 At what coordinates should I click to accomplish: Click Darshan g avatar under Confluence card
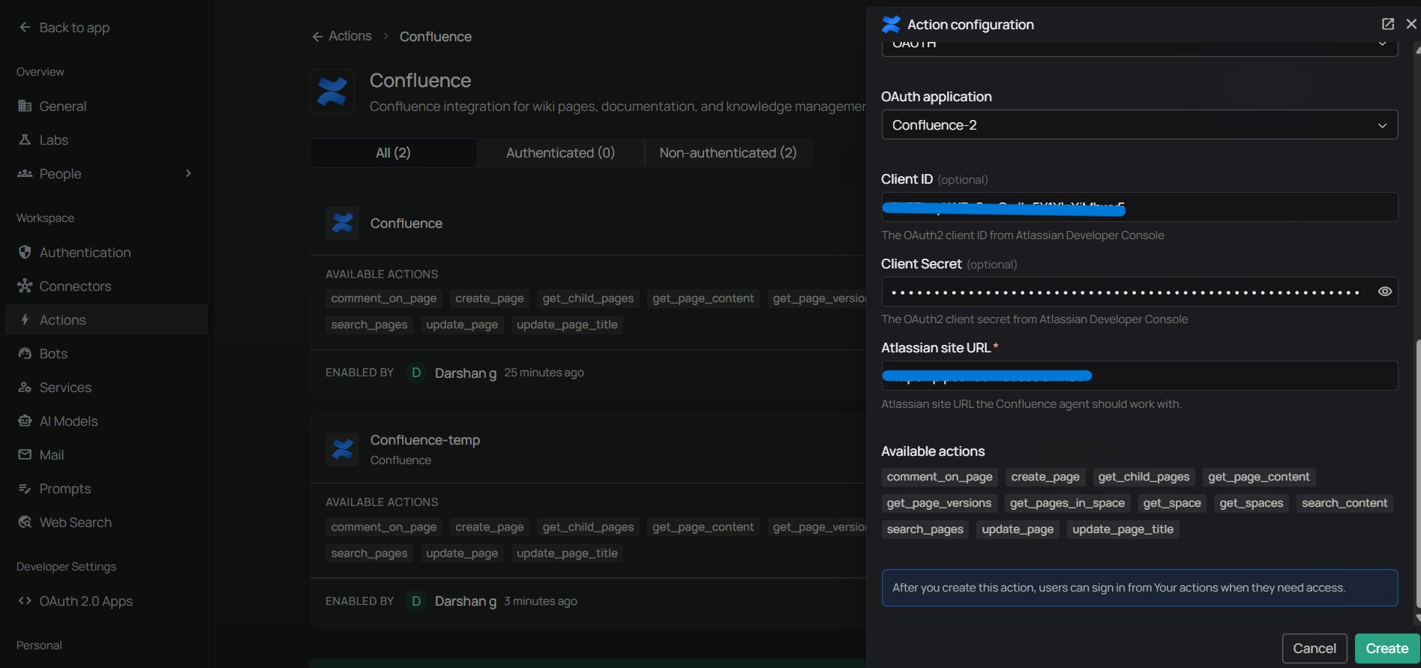(416, 373)
